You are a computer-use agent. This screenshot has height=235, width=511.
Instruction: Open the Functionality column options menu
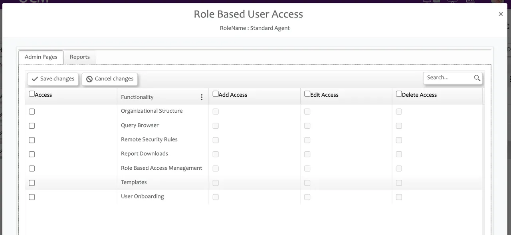(202, 97)
